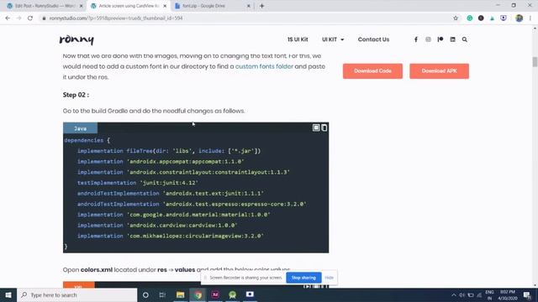Open a new browser tab

pyautogui.click(x=261, y=6)
